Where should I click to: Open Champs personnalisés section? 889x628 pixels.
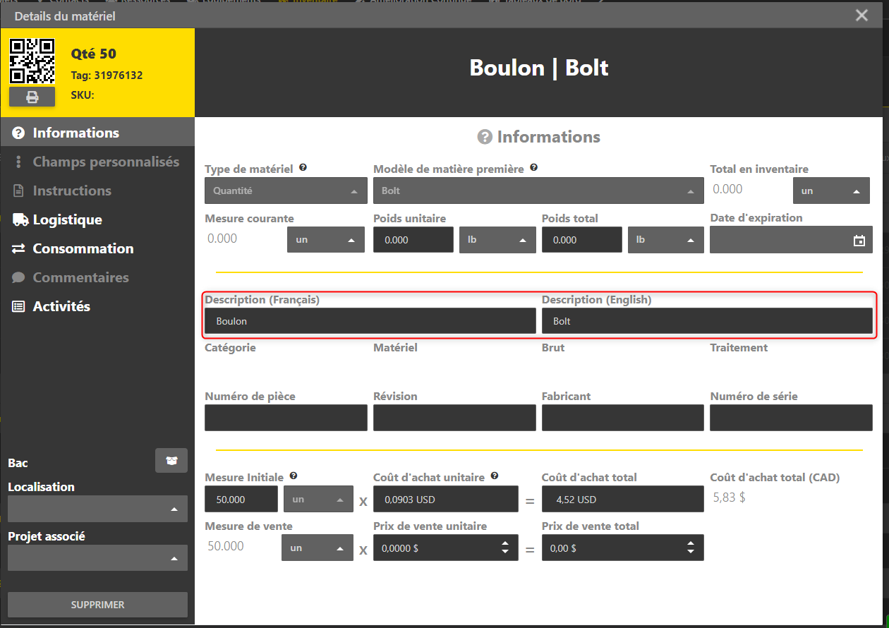pyautogui.click(x=97, y=162)
